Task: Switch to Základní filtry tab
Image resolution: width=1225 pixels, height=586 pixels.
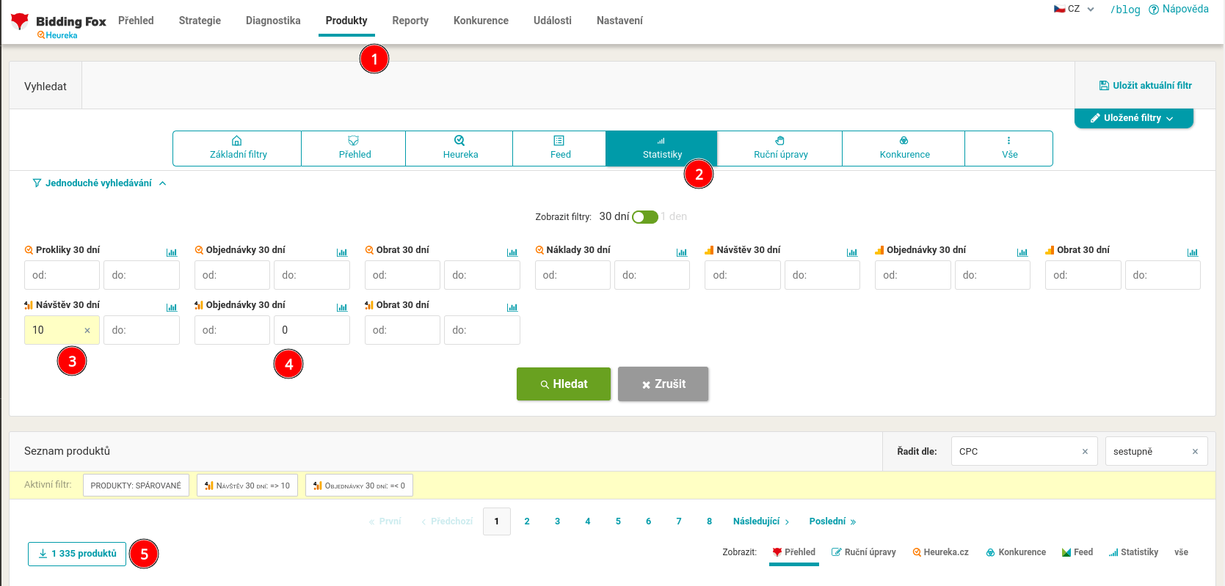Action: [237, 148]
